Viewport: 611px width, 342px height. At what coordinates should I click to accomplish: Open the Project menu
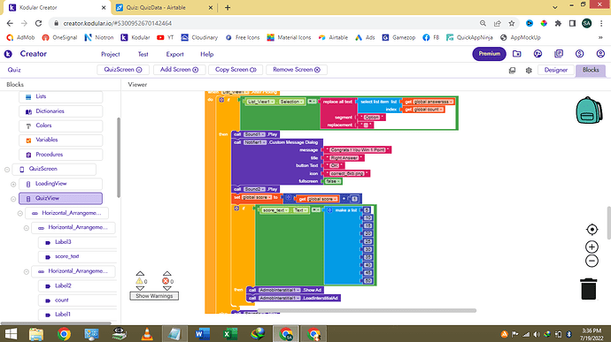pyautogui.click(x=111, y=54)
